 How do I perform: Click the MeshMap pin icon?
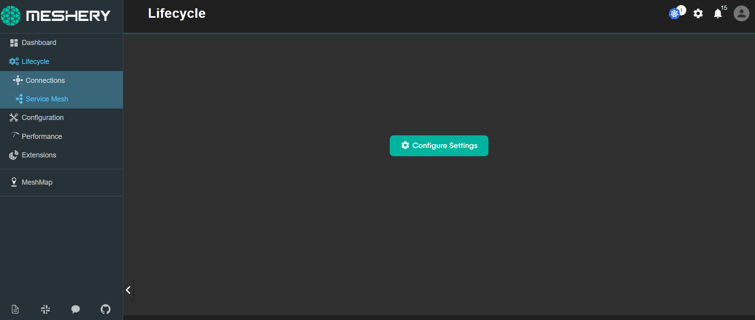coord(14,182)
